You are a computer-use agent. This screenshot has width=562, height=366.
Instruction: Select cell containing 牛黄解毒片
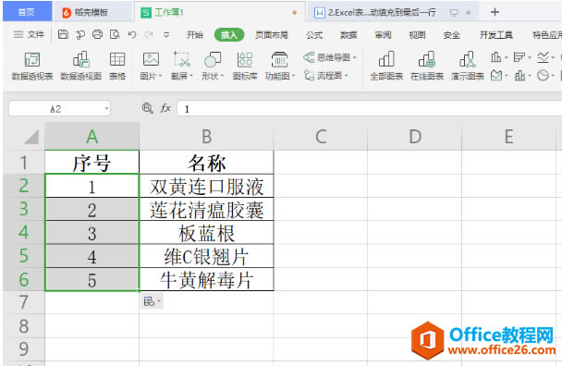pos(206,279)
